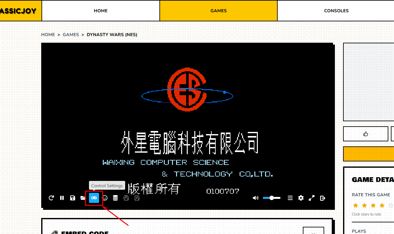This screenshot has width=394, height=234.
Task: Open the cheats smiley face icon
Action: point(105,198)
